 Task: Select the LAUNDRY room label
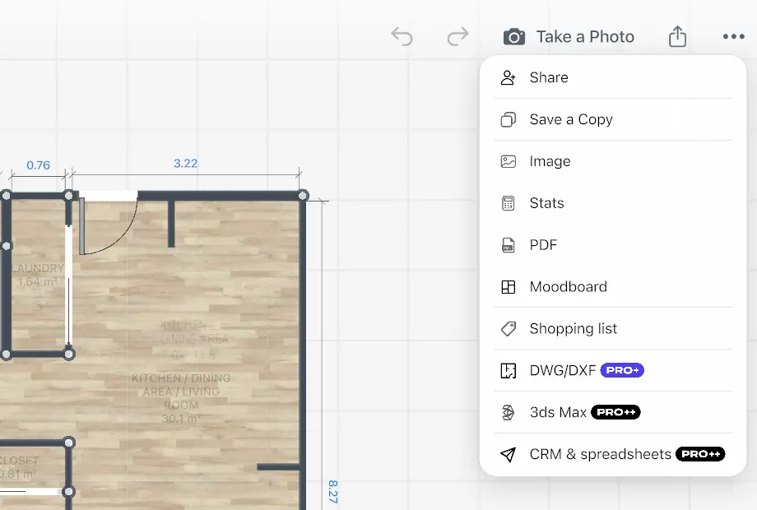point(38,268)
